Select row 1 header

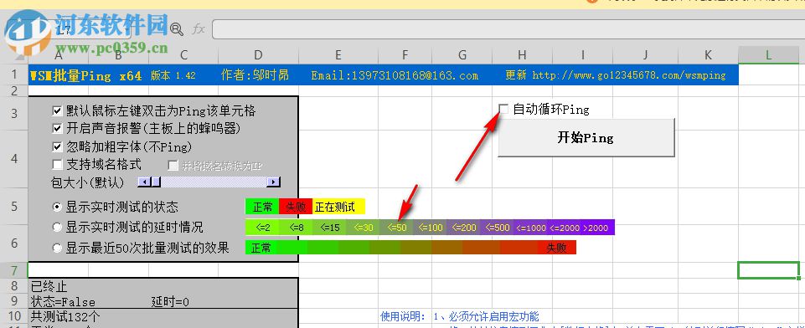click(13, 74)
